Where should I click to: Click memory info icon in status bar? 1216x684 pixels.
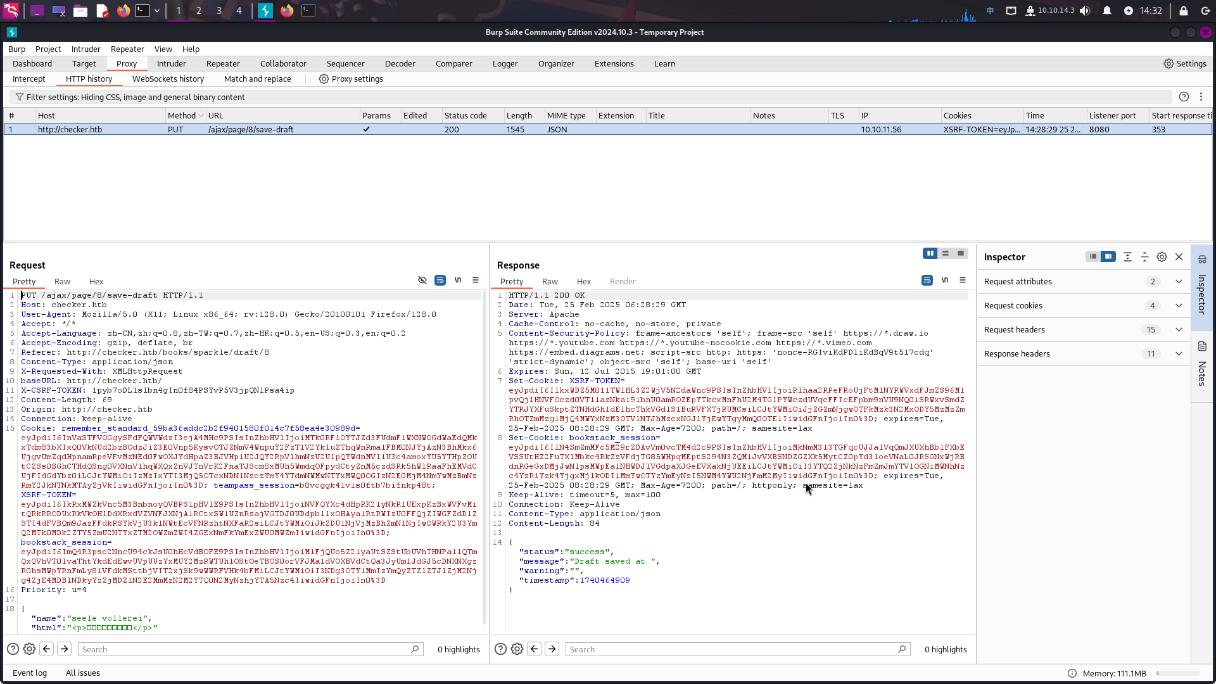click(1072, 673)
